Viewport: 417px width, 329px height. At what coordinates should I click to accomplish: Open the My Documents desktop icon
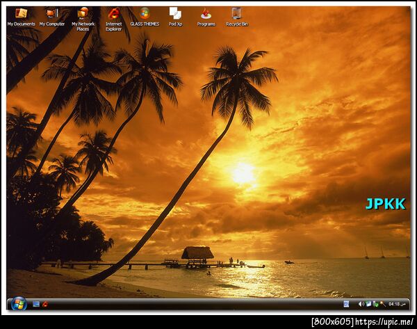(x=21, y=17)
